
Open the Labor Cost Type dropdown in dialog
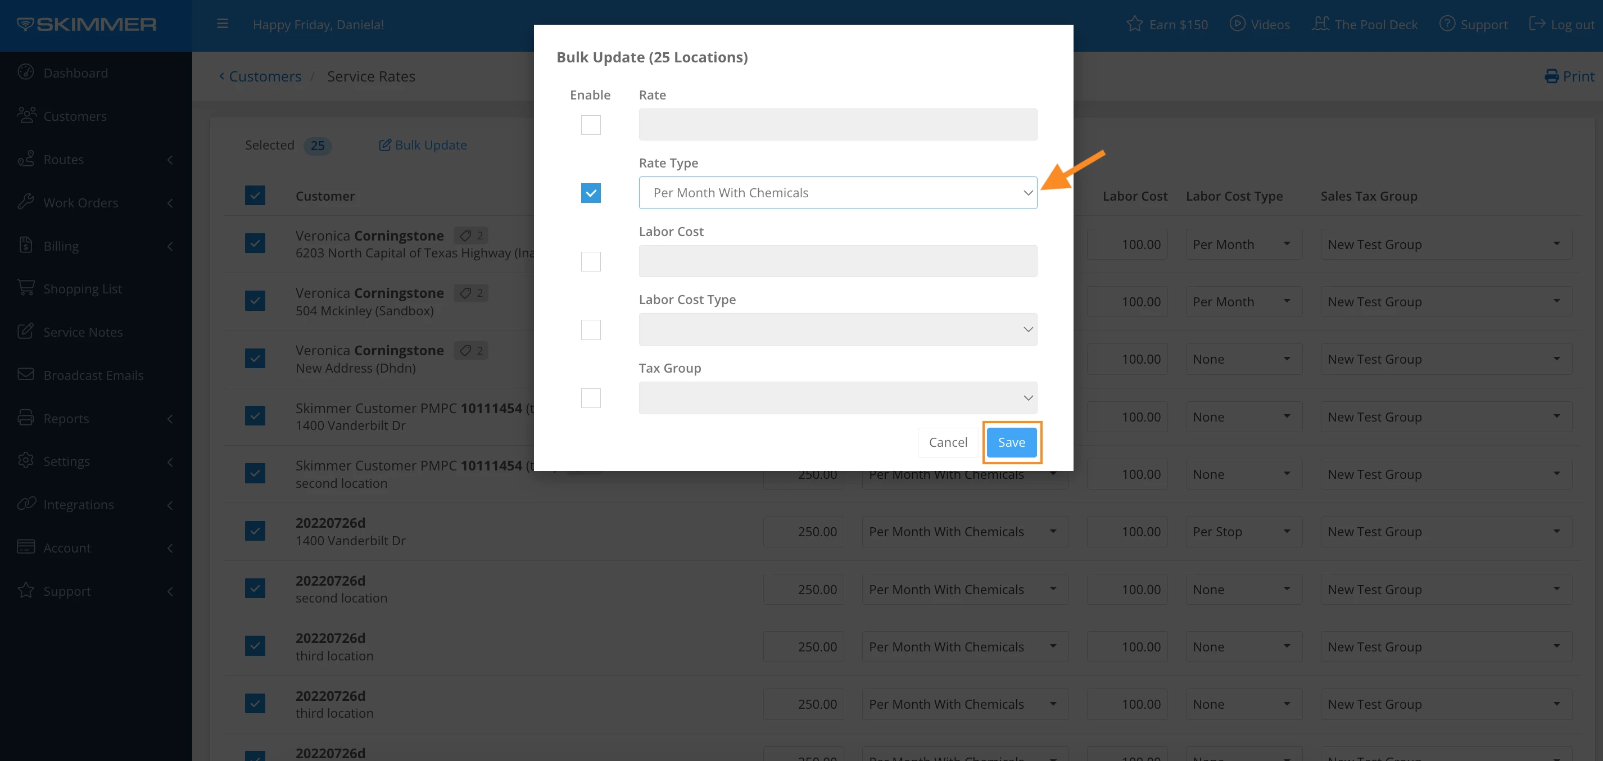837,329
